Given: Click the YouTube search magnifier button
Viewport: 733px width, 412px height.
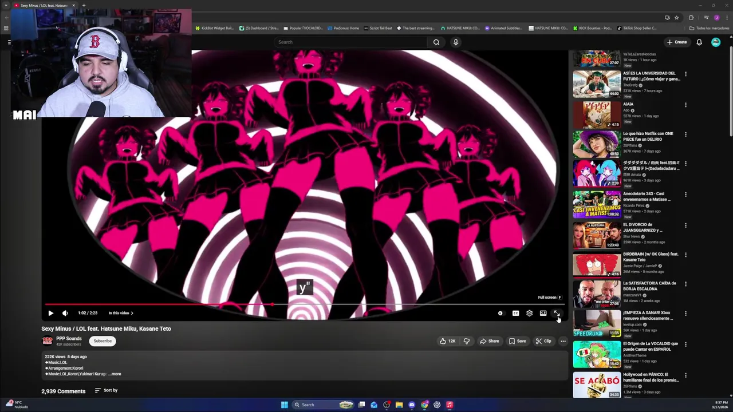Looking at the screenshot, I should (436, 42).
